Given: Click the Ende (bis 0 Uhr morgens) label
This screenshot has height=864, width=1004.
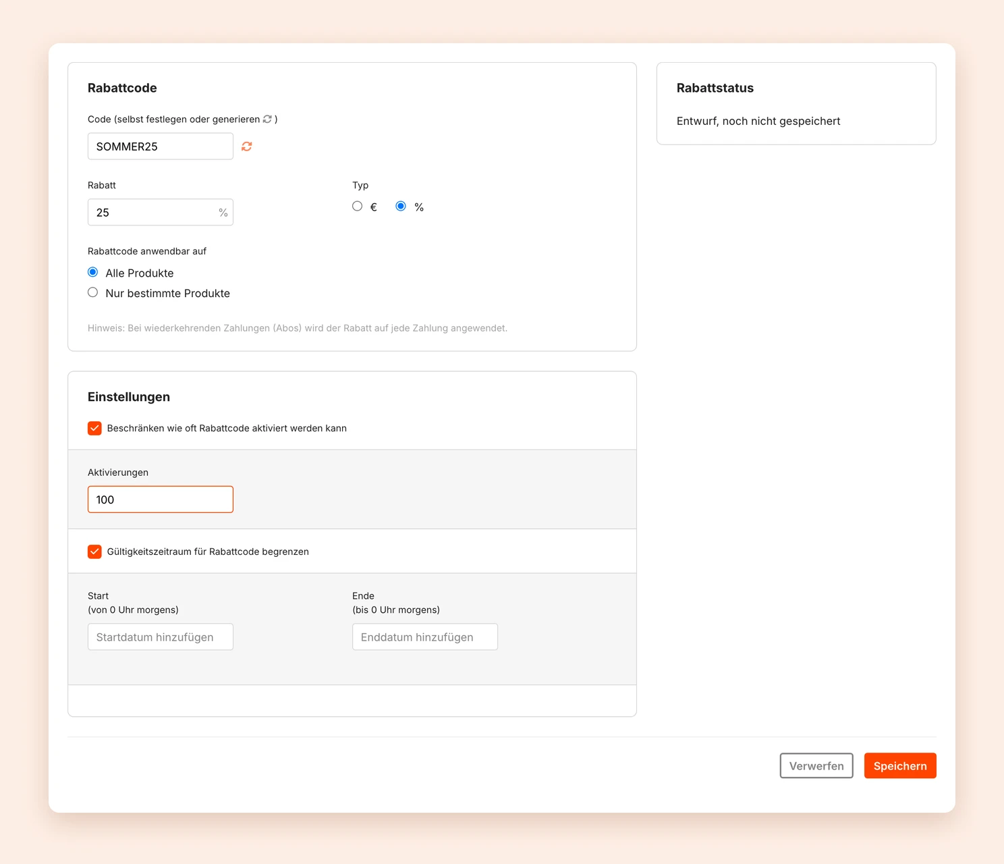Looking at the screenshot, I should (396, 603).
